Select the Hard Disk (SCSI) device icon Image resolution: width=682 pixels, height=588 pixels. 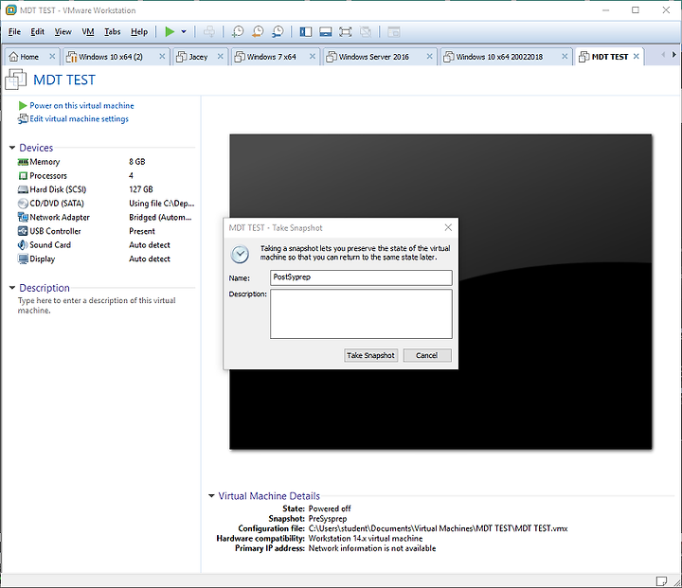click(x=23, y=189)
